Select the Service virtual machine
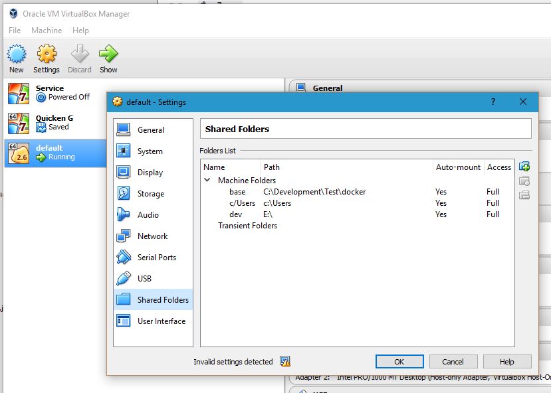Screen dimensions: 551x393 tap(56, 94)
